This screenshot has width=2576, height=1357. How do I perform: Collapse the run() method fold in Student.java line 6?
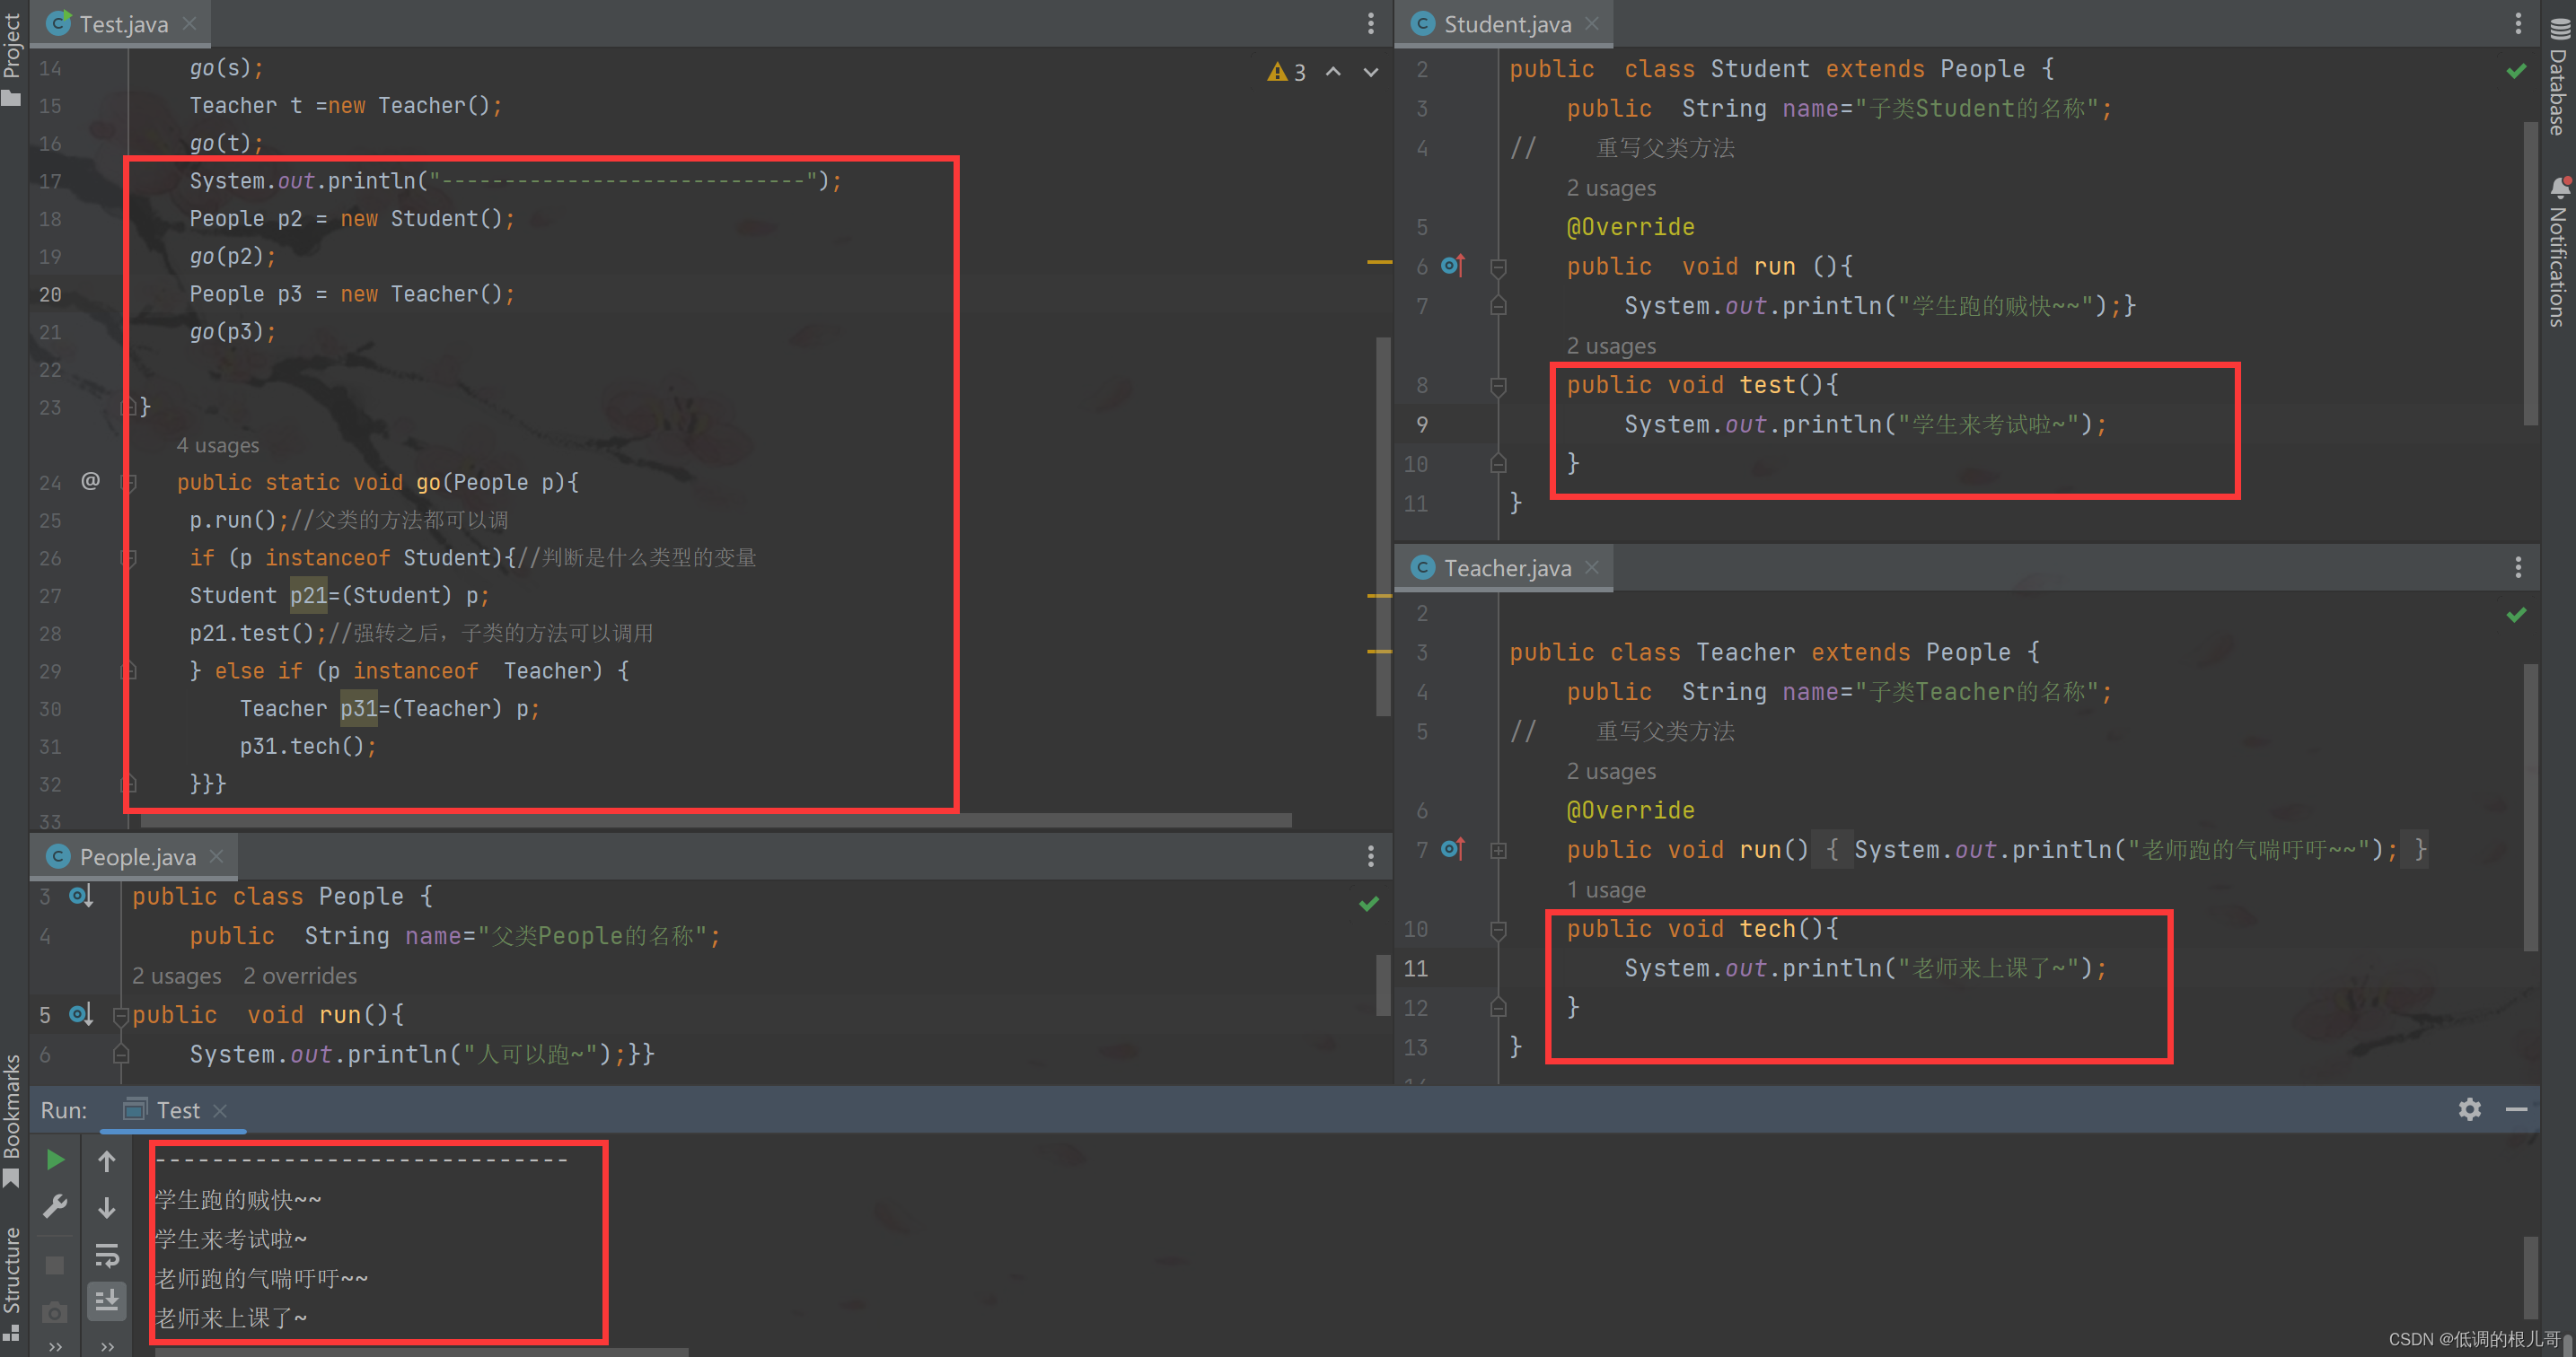(1498, 267)
